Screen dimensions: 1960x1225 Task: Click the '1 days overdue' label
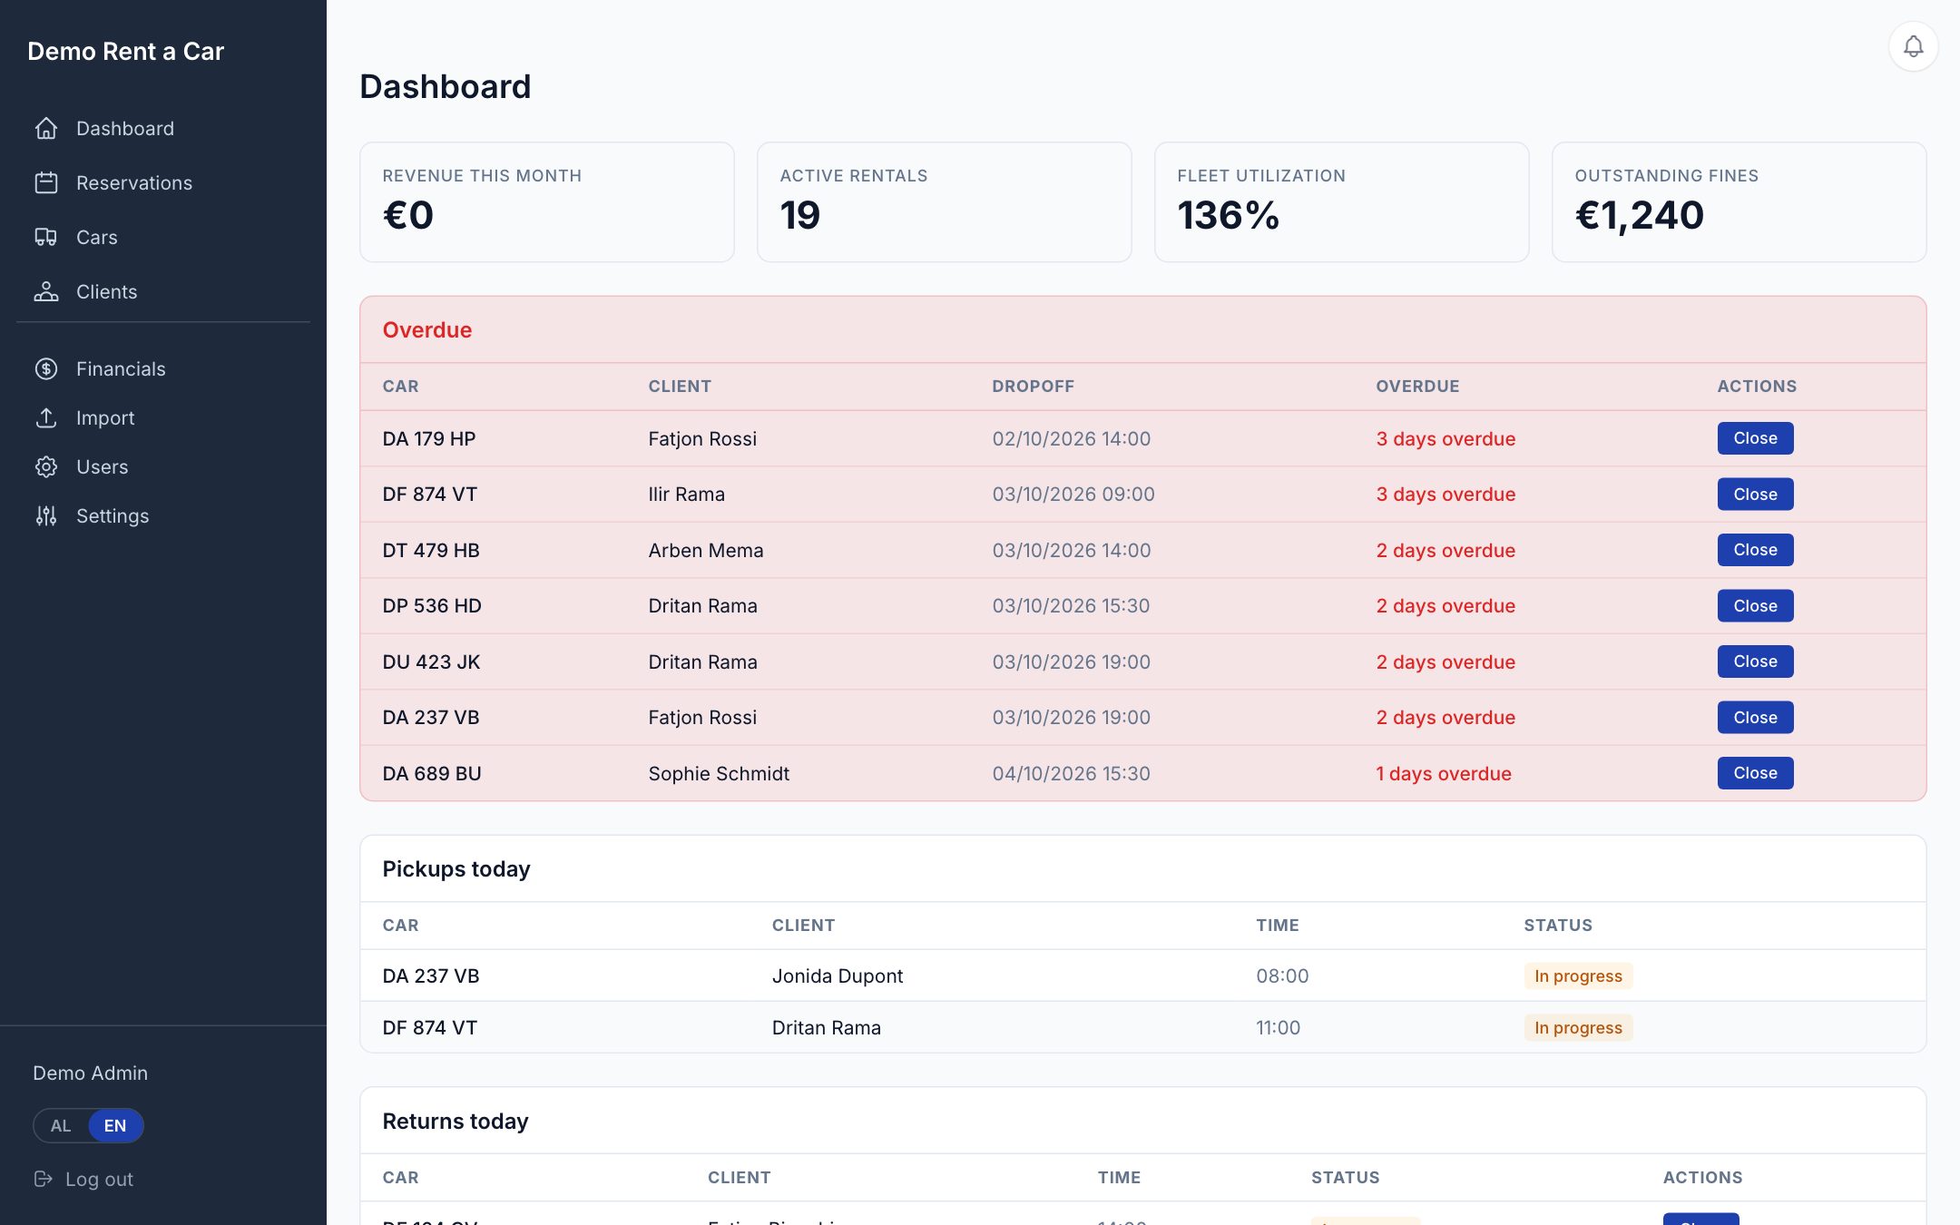tap(1444, 773)
